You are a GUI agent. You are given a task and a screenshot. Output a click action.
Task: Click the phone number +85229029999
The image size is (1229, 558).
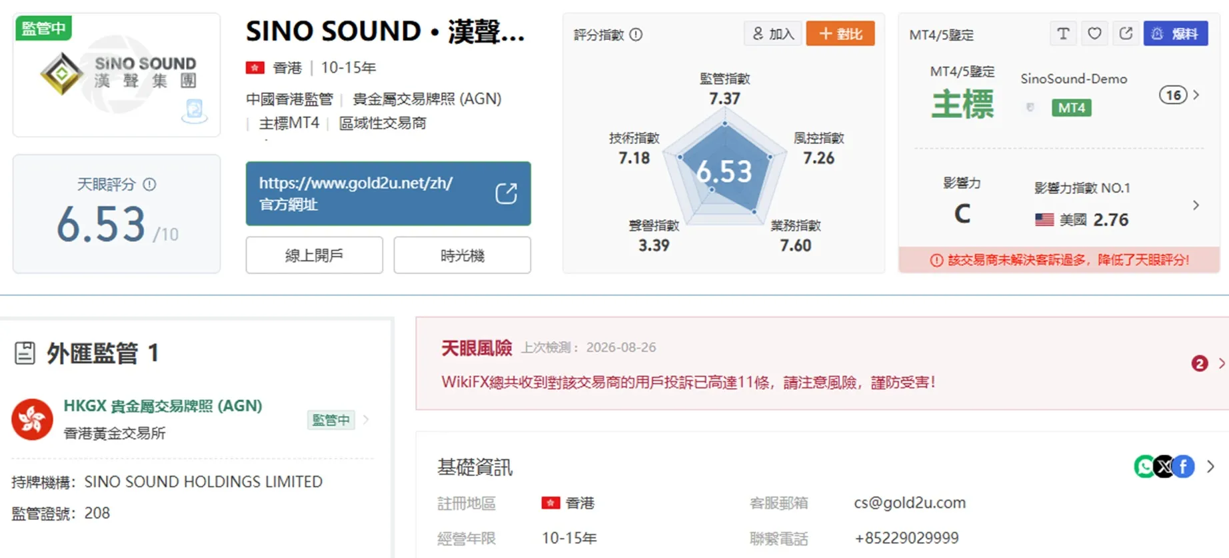pos(906,538)
